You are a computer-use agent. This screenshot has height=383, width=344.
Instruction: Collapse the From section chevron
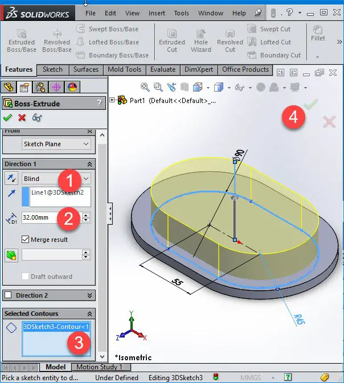coord(90,131)
